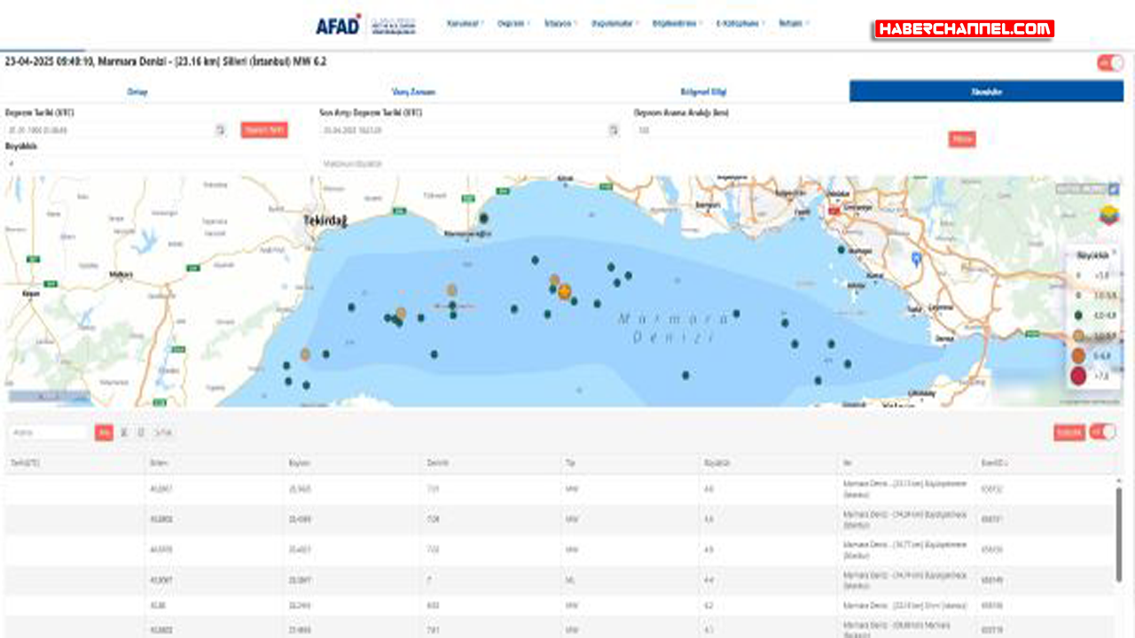Click the red search button above the table

coord(104,432)
